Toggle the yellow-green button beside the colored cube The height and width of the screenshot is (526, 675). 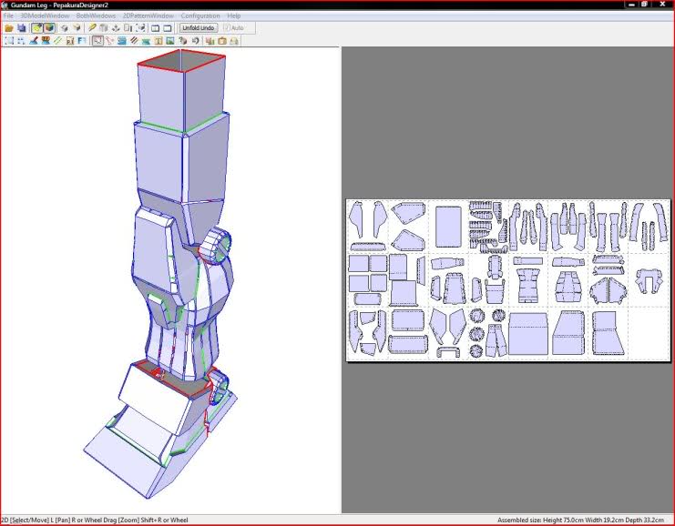[x=36, y=28]
